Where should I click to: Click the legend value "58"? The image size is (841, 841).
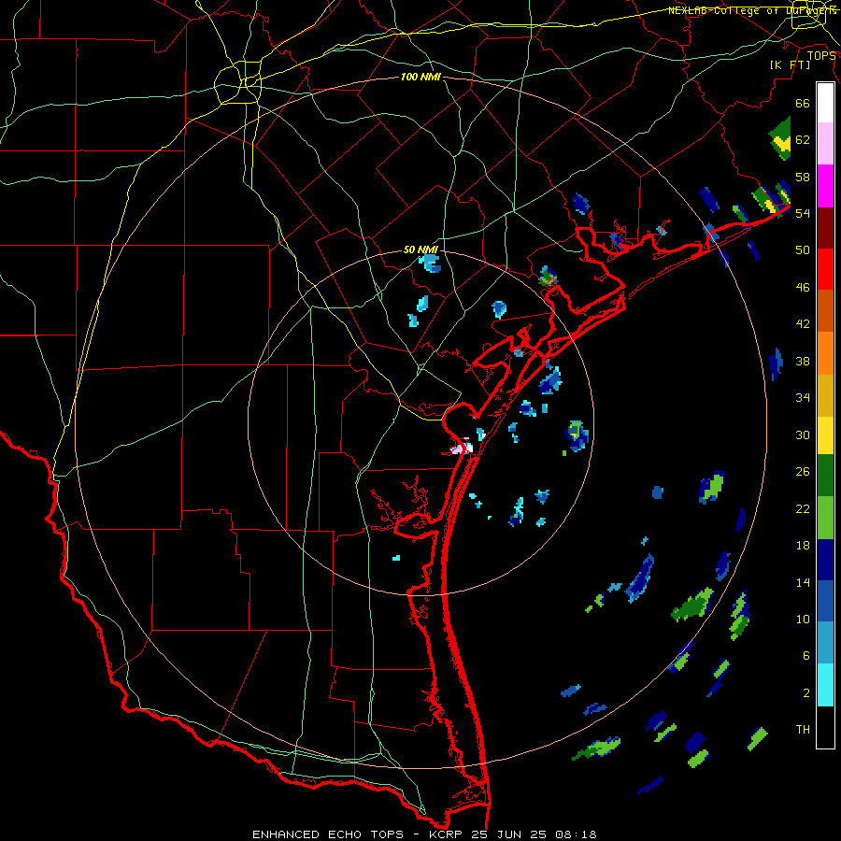(x=803, y=177)
